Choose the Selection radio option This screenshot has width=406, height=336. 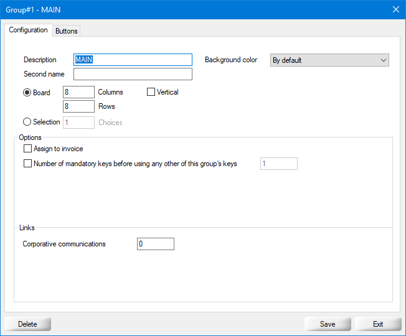pyautogui.click(x=27, y=123)
